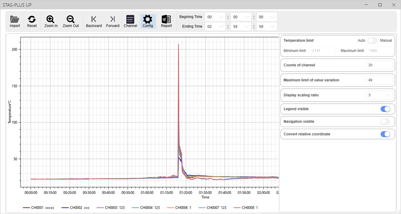Minimize the STAS-PLUS UP window
Image resolution: width=401 pixels, height=214 pixels.
pos(366,5)
